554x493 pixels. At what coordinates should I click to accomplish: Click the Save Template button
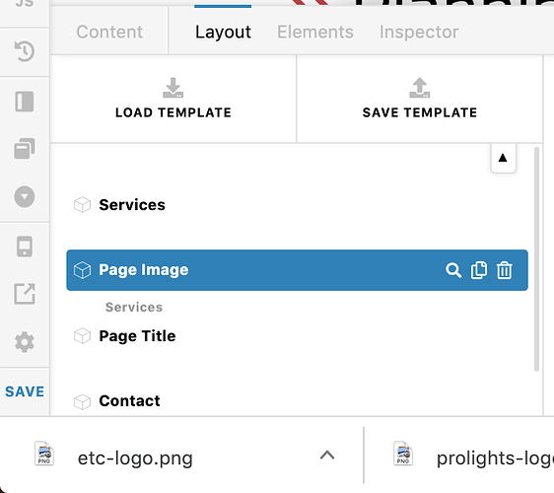[x=420, y=99]
